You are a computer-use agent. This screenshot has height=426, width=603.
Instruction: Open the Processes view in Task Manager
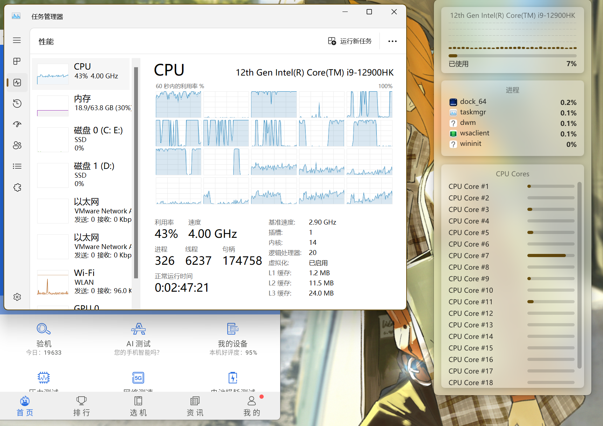pyautogui.click(x=17, y=61)
